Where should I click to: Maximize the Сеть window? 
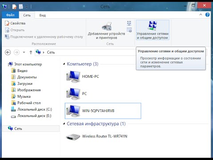pyautogui.click(x=193, y=5)
